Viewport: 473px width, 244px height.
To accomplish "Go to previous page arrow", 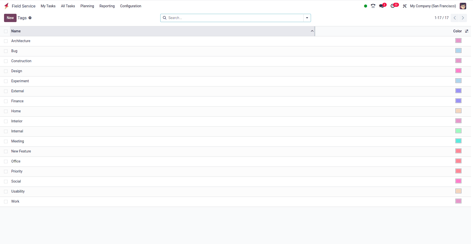I will point(455,18).
